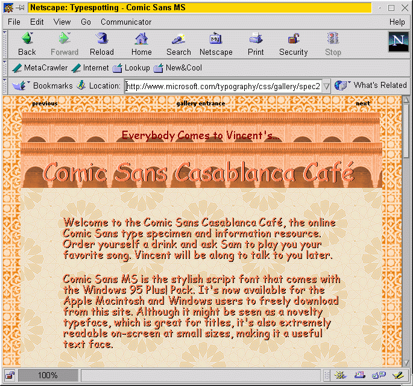Click the component bar drag handle

coord(327,375)
